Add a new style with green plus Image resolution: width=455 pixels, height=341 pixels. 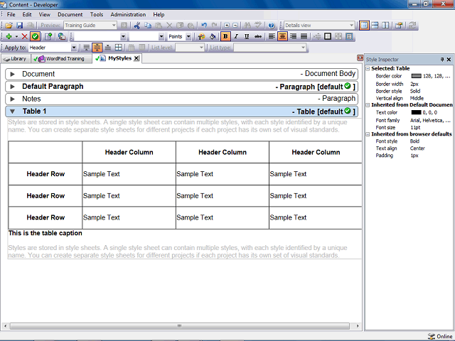coord(9,36)
